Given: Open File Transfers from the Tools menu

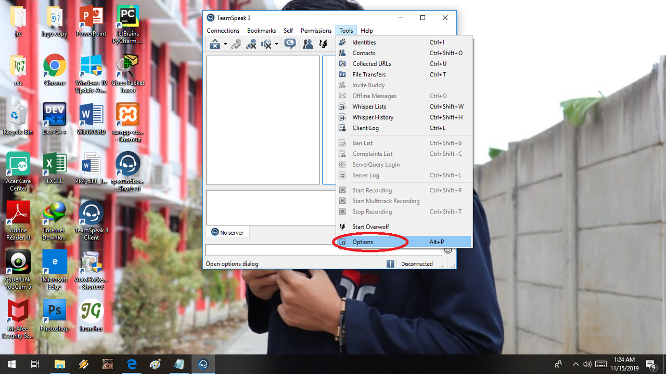Looking at the screenshot, I should click(404, 74).
